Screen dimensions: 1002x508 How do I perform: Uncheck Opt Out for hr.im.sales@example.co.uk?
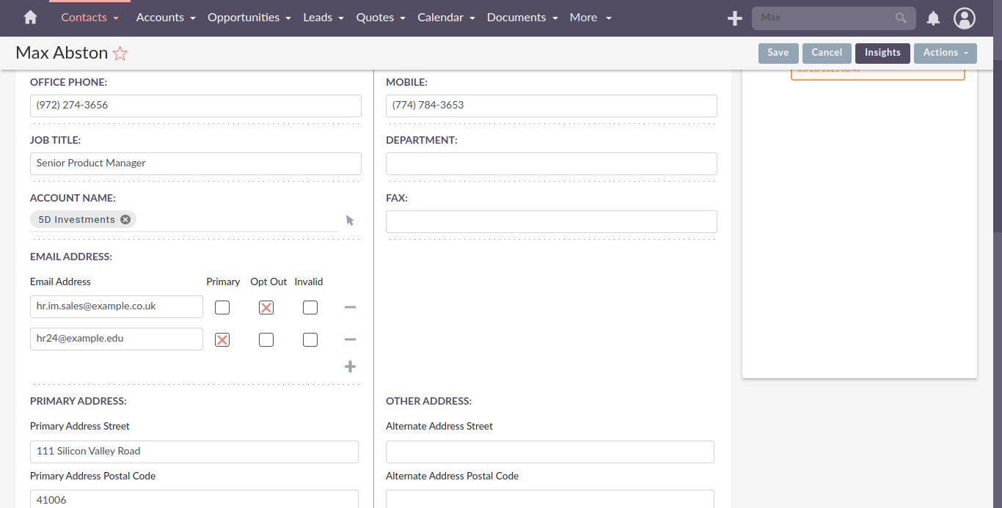266,307
